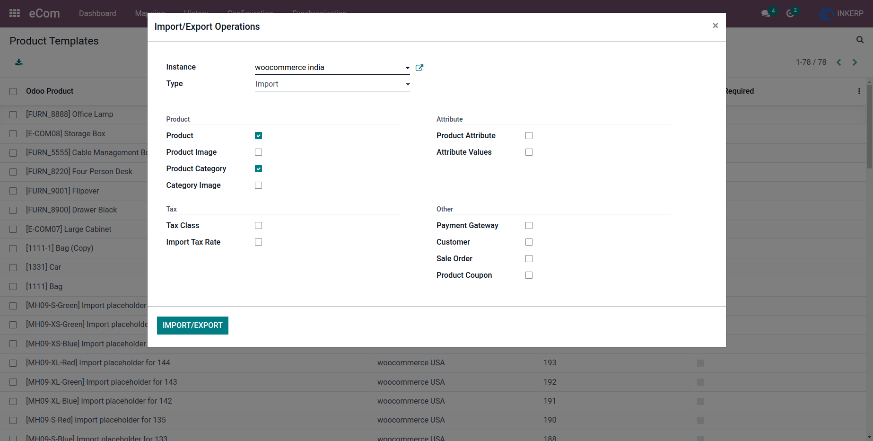Close the Import/Export Operations dialog
The height and width of the screenshot is (441, 873).
pos(715,26)
